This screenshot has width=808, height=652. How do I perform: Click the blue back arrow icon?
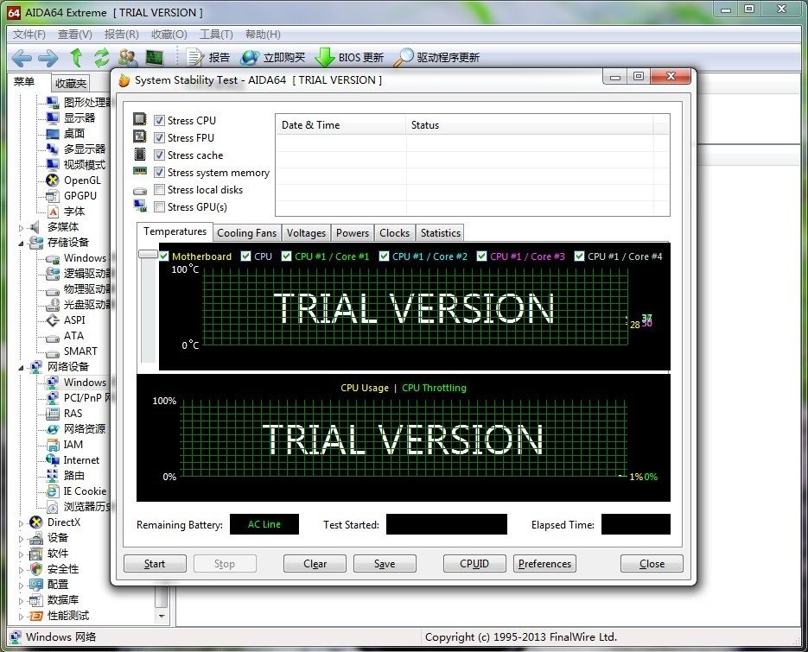click(22, 58)
